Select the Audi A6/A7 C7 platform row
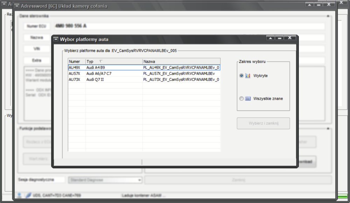The width and height of the screenshot is (350, 203). click(105, 74)
